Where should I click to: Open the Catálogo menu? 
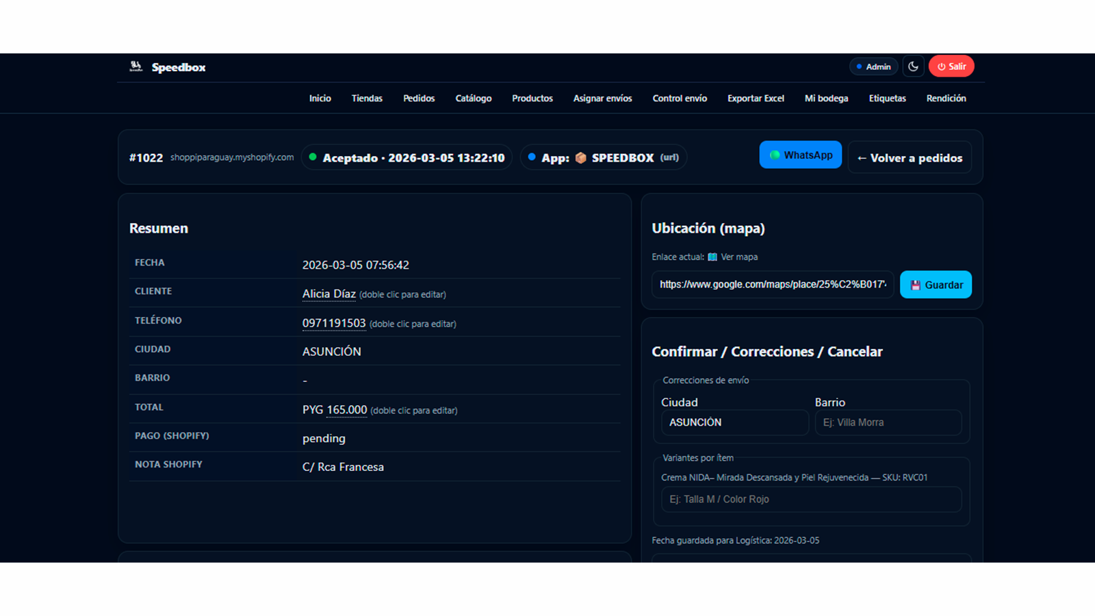(x=474, y=99)
